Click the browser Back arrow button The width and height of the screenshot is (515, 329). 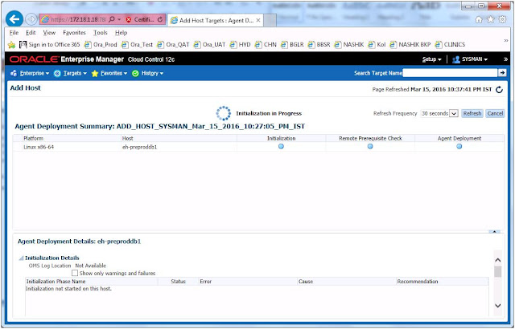[14, 19]
